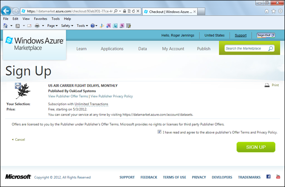Click the search magnifier in Marketplace search box
This screenshot has height=187, width=285.
271,48
